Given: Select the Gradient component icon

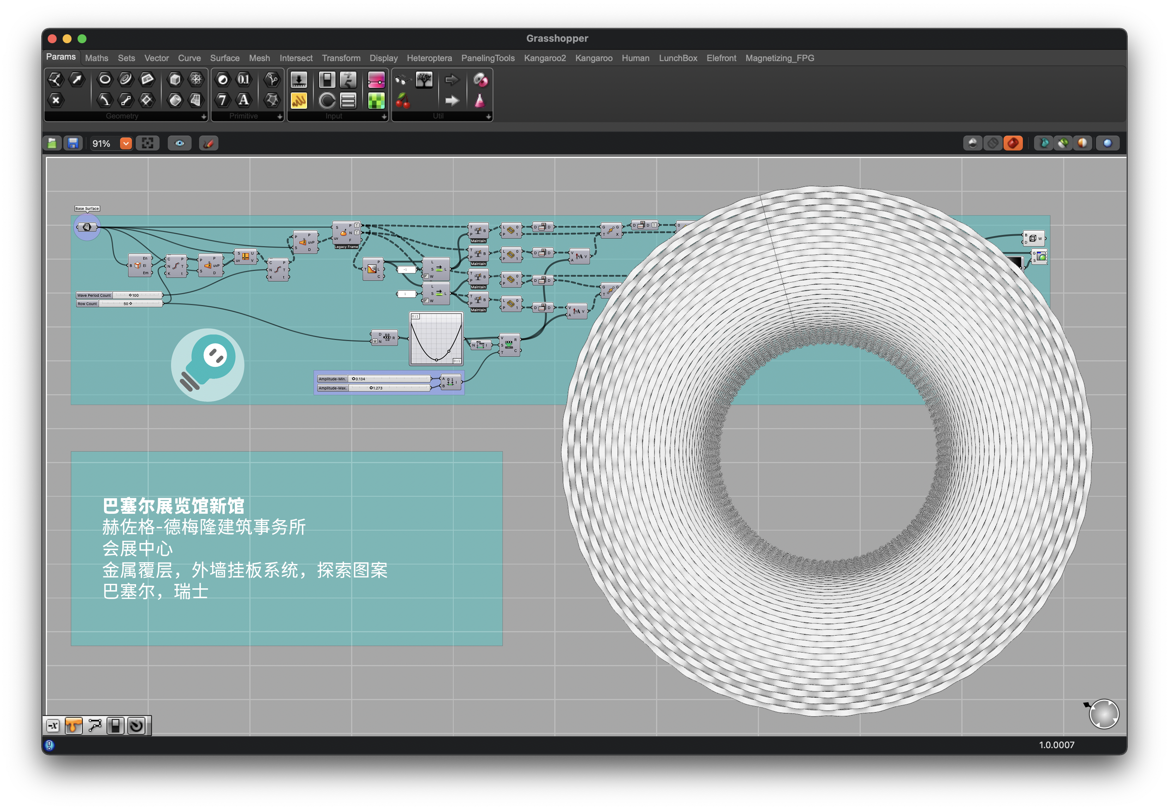Looking at the screenshot, I should 376,80.
